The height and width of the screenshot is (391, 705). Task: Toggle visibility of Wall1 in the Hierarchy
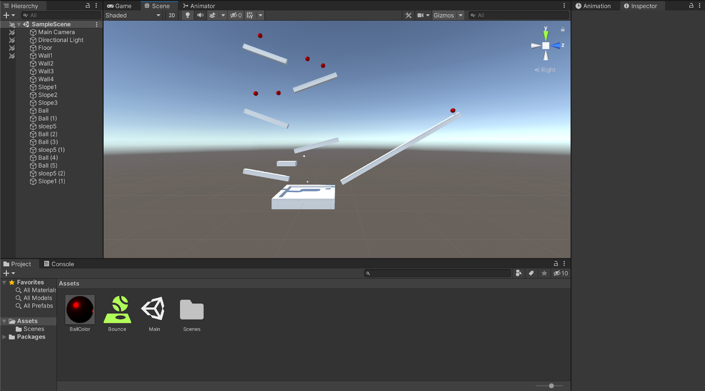coord(12,56)
